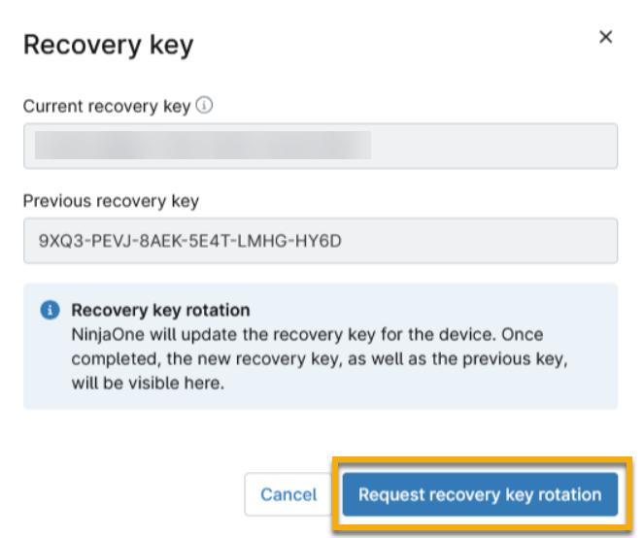Focus the Previous recovery key field

tap(321, 241)
